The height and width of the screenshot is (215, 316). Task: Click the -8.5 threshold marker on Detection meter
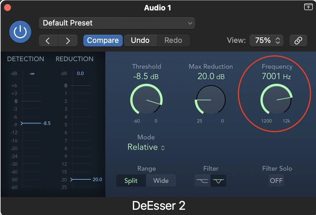pos(36,123)
